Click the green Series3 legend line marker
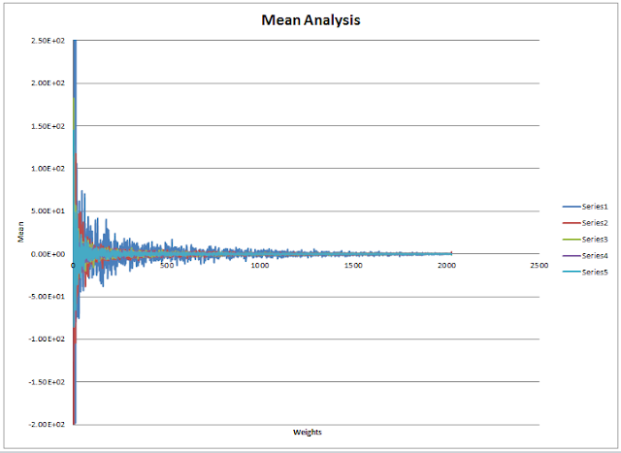The image size is (621, 453). point(572,240)
